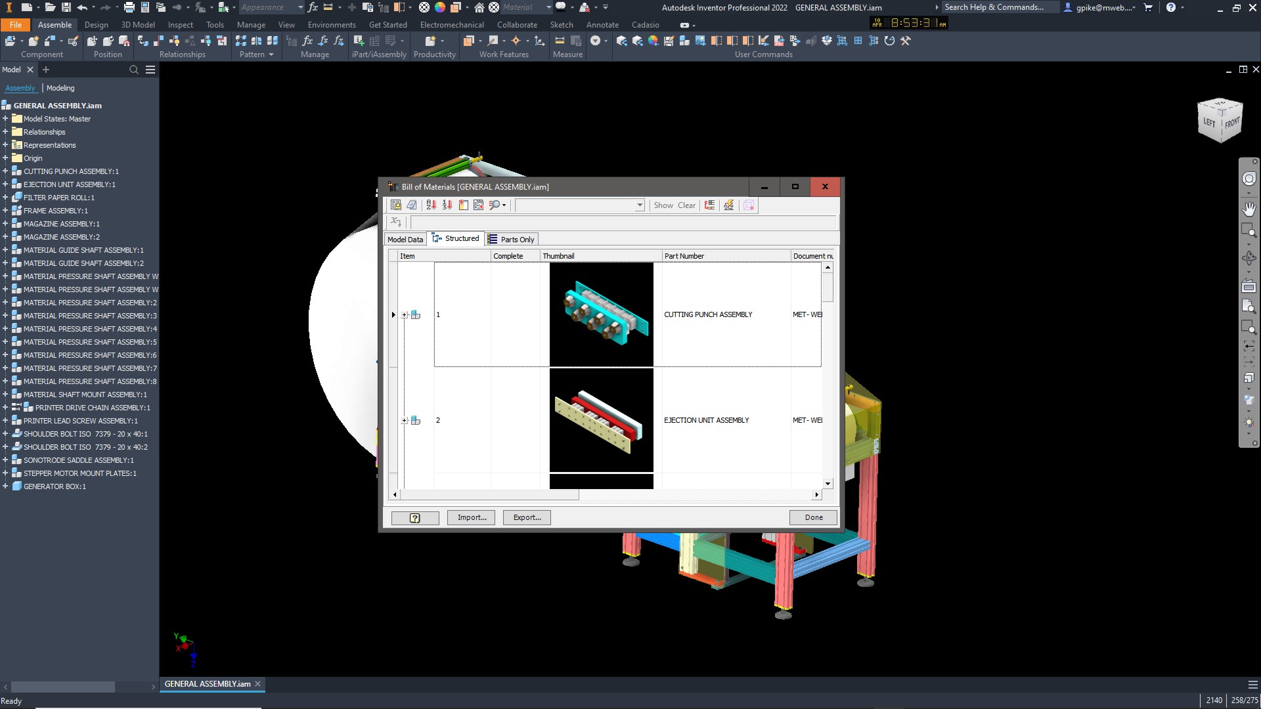Screen dimensions: 1261x709
Task: Click the Export... button
Action: click(527, 517)
